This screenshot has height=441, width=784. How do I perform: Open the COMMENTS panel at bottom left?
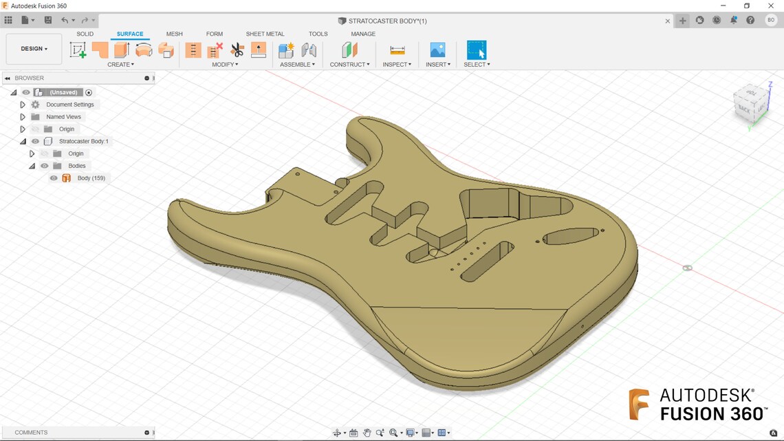click(32, 432)
